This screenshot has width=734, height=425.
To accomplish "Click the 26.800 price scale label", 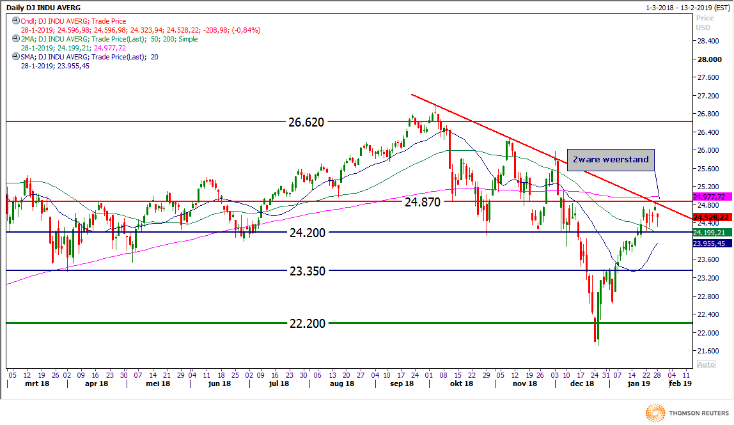I will [708, 114].
